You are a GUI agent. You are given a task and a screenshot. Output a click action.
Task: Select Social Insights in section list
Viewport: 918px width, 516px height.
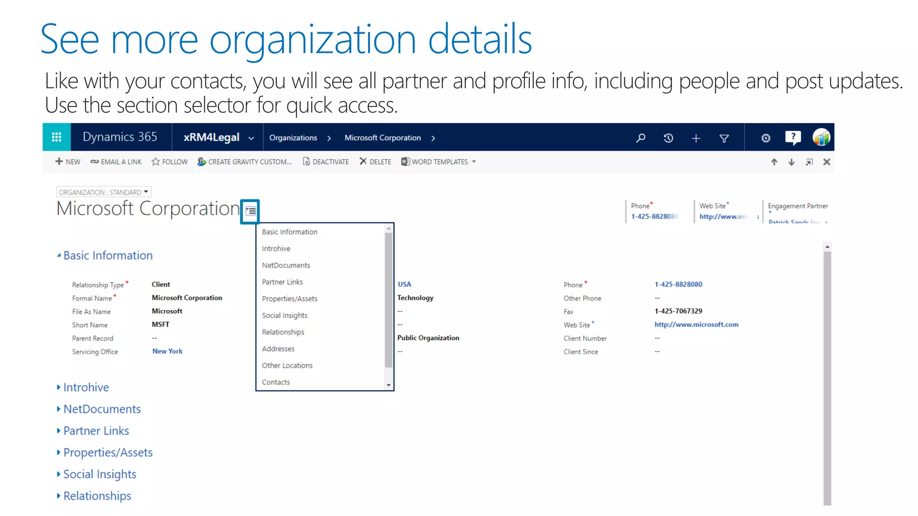point(285,315)
